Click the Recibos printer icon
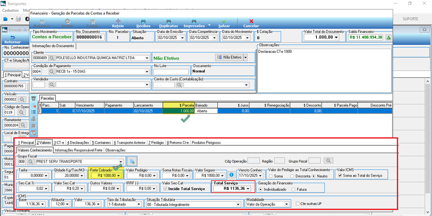This screenshot has width=432, height=216. point(143,21)
